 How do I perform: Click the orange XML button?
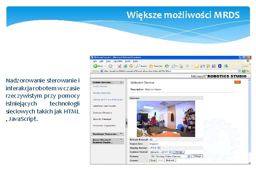click(x=237, y=82)
